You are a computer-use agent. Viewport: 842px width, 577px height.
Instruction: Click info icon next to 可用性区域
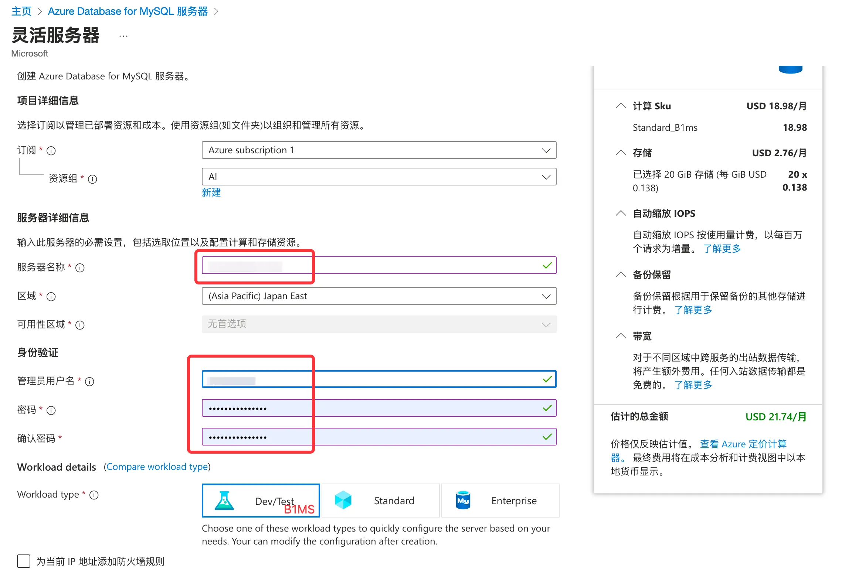pyautogui.click(x=80, y=325)
